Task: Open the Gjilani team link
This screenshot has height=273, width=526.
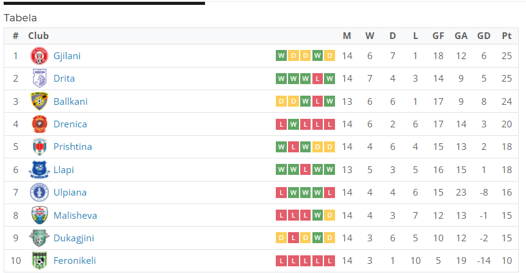Action: [67, 56]
